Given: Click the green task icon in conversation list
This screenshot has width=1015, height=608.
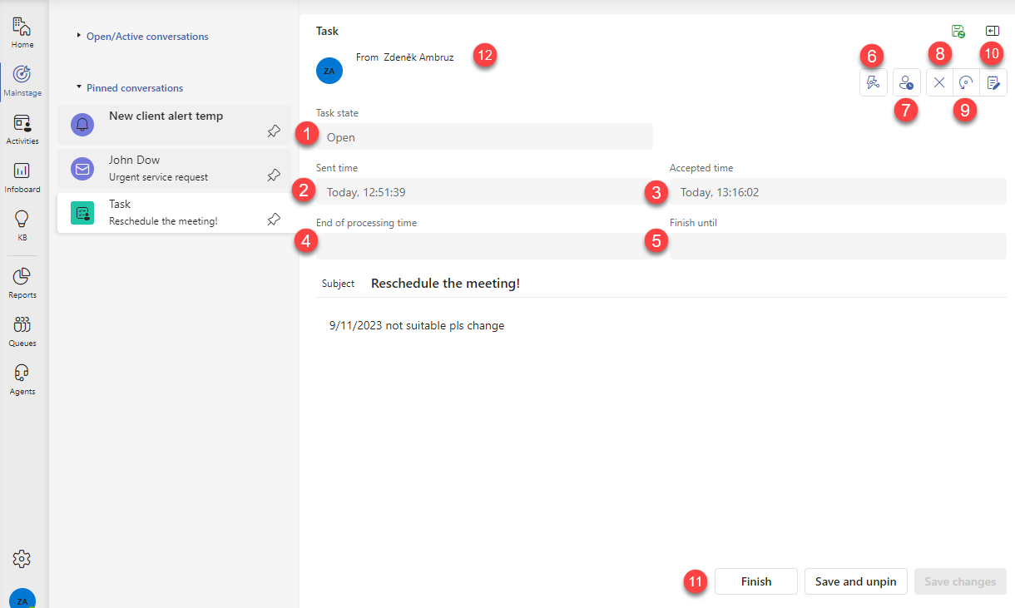Looking at the screenshot, I should [82, 213].
